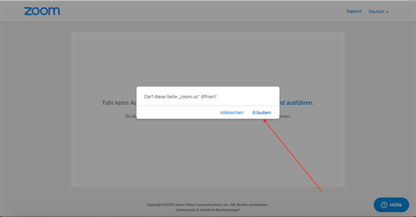Follow the blue 'ausführen' download link

(x=299, y=103)
